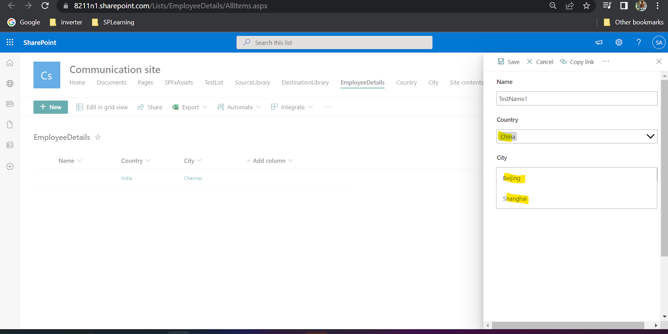
Task: Open the Chrome profile avatar
Action: 641,6
